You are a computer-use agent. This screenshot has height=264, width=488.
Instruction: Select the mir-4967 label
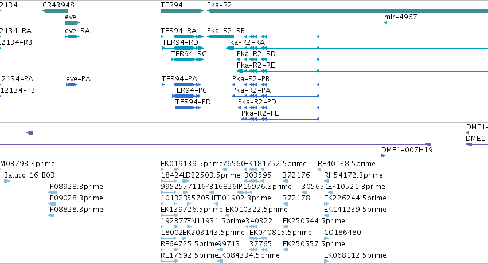[x=400, y=17]
